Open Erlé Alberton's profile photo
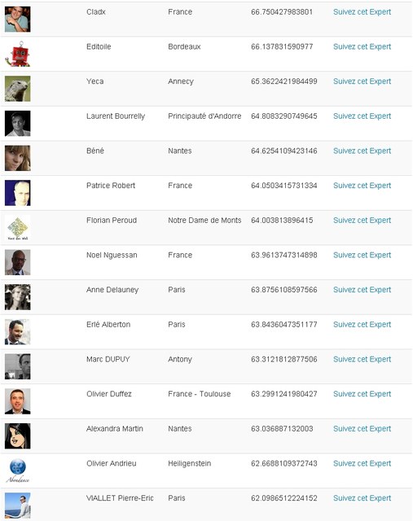Image resolution: width=413 pixels, height=521 pixels. click(18, 331)
